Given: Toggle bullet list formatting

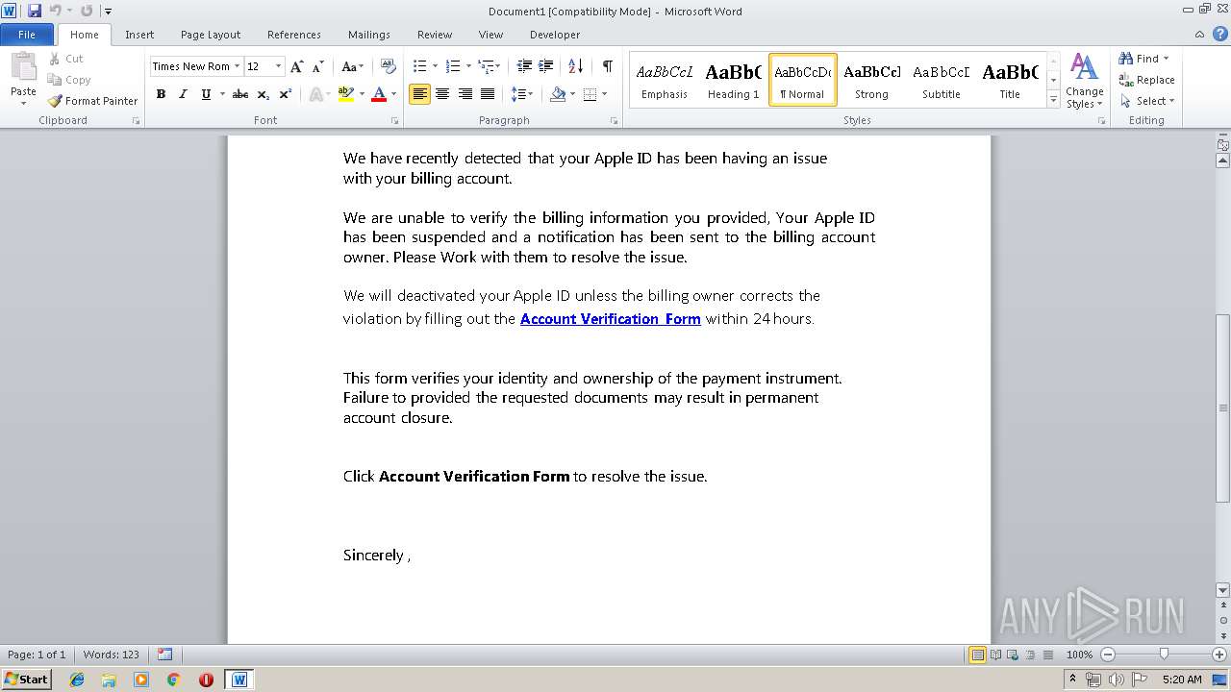Looking at the screenshot, I should [x=420, y=66].
